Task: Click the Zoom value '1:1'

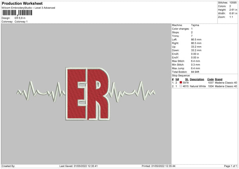Action: coord(231,17)
